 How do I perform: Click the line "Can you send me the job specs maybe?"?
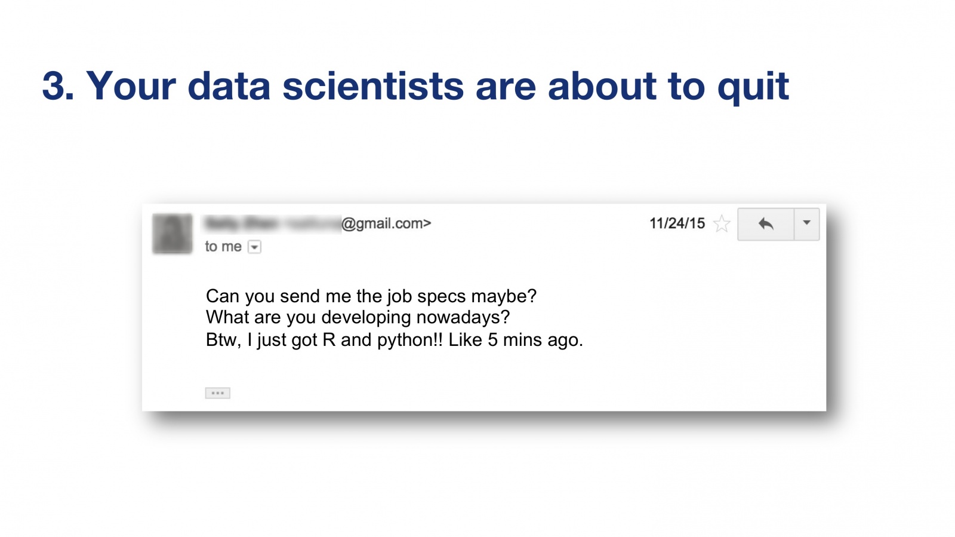click(371, 296)
